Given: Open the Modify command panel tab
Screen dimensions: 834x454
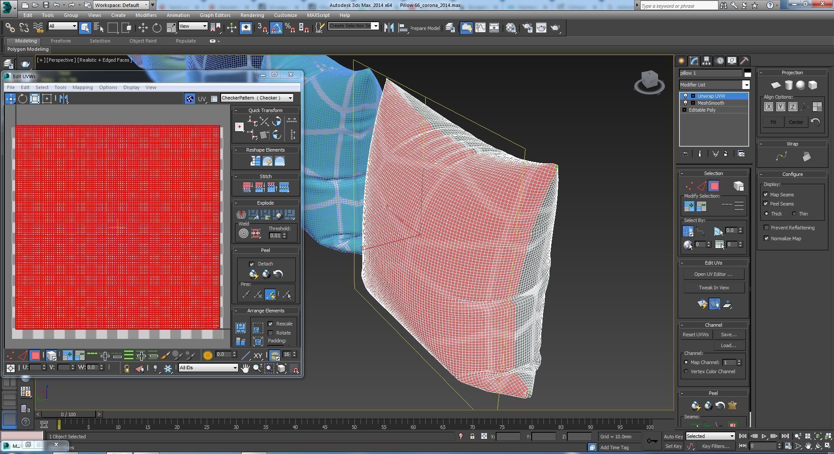Looking at the screenshot, I should pyautogui.click(x=694, y=61).
